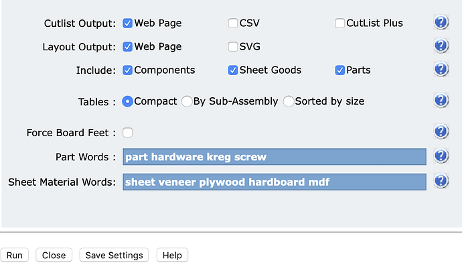Viewport: 462px width, 273px height.
Task: Toggle Force Board Feet checkbox
Action: (128, 133)
